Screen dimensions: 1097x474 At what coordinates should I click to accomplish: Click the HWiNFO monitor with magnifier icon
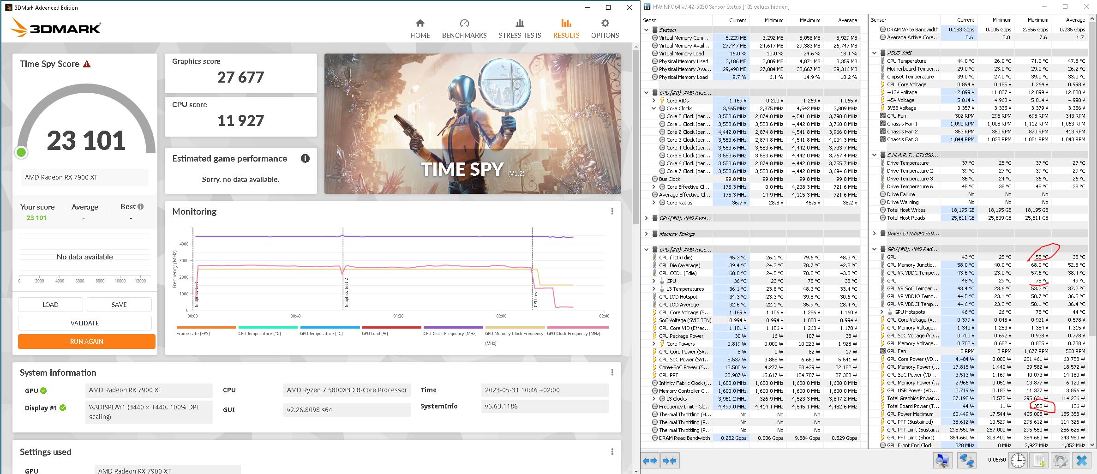(x=942, y=461)
